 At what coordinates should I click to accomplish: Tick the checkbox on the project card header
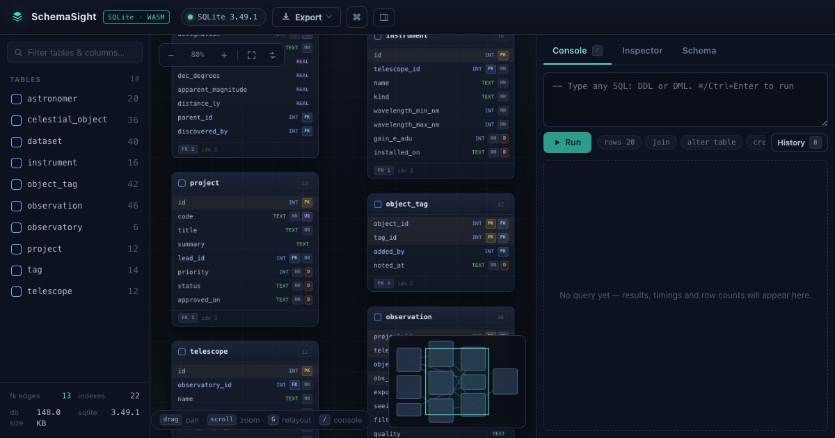(182, 183)
